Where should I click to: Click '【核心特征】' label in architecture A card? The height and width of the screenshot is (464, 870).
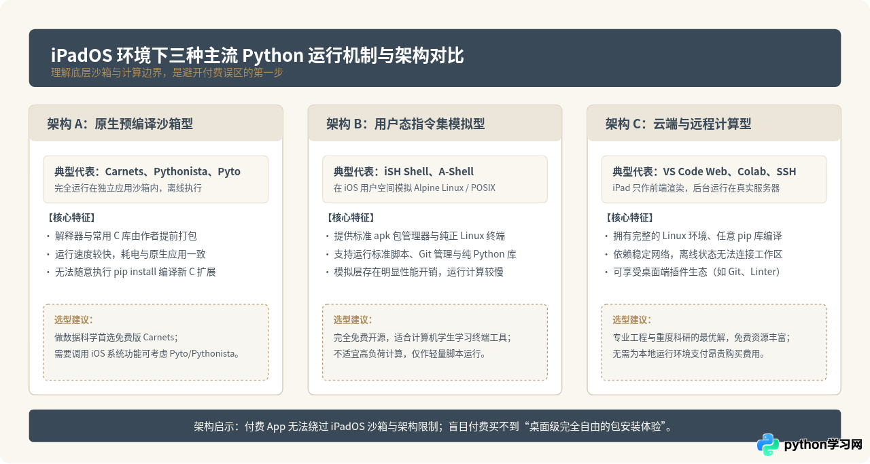pyautogui.click(x=71, y=218)
